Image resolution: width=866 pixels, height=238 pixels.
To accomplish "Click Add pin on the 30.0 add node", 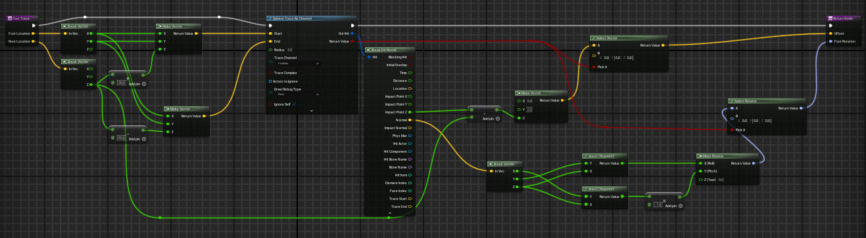I will pyautogui.click(x=137, y=84).
